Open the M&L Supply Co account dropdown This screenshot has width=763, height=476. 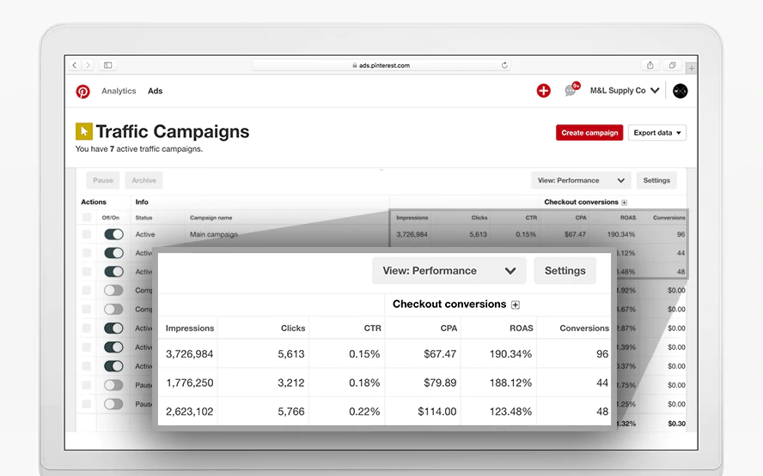point(625,90)
